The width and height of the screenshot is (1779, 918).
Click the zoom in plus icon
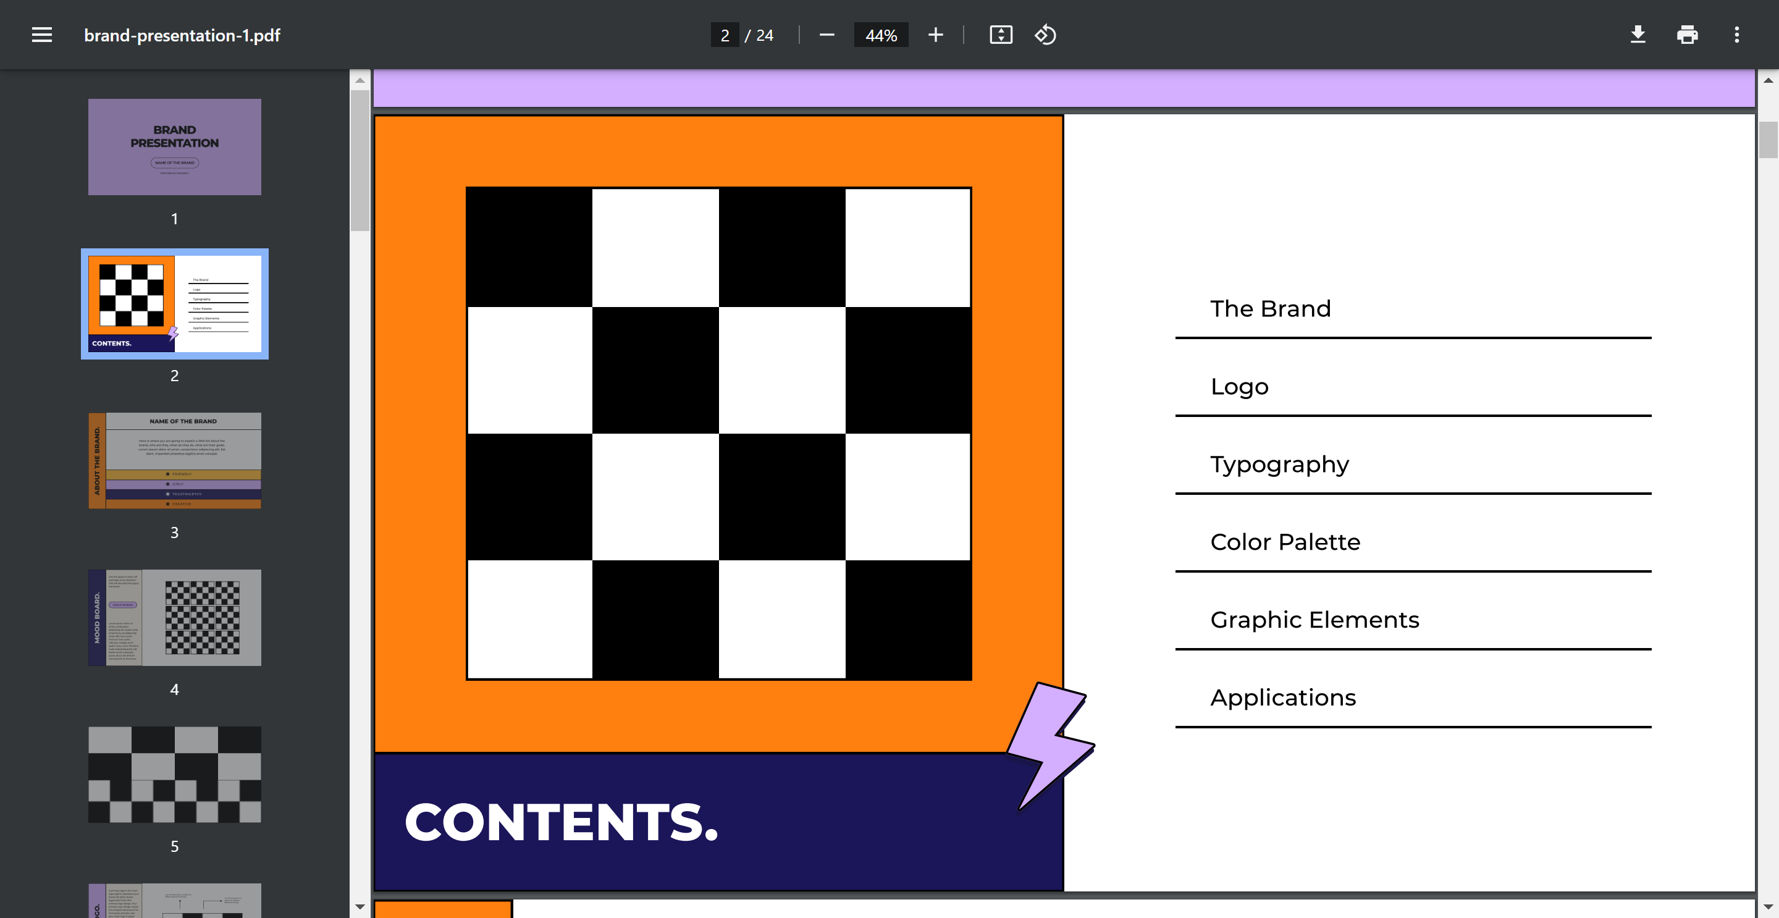[x=935, y=34]
